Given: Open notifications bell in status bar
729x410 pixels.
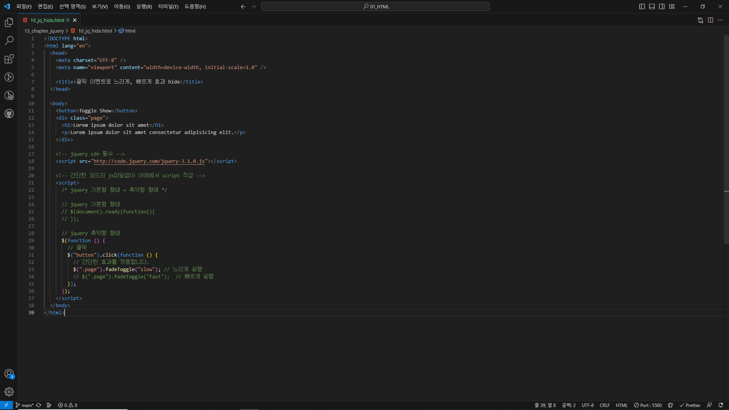Looking at the screenshot, I should point(721,405).
